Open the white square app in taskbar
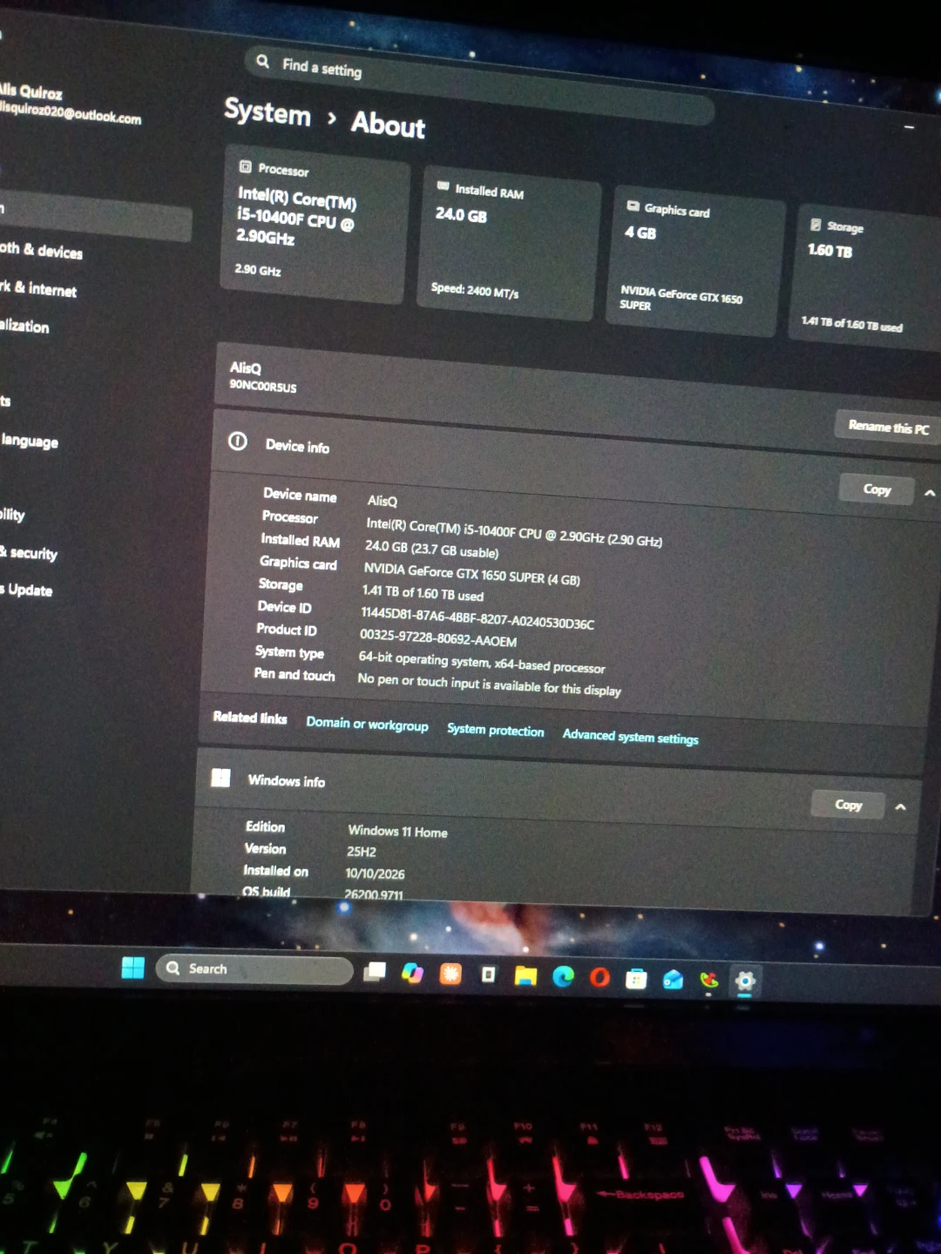 click(488, 974)
